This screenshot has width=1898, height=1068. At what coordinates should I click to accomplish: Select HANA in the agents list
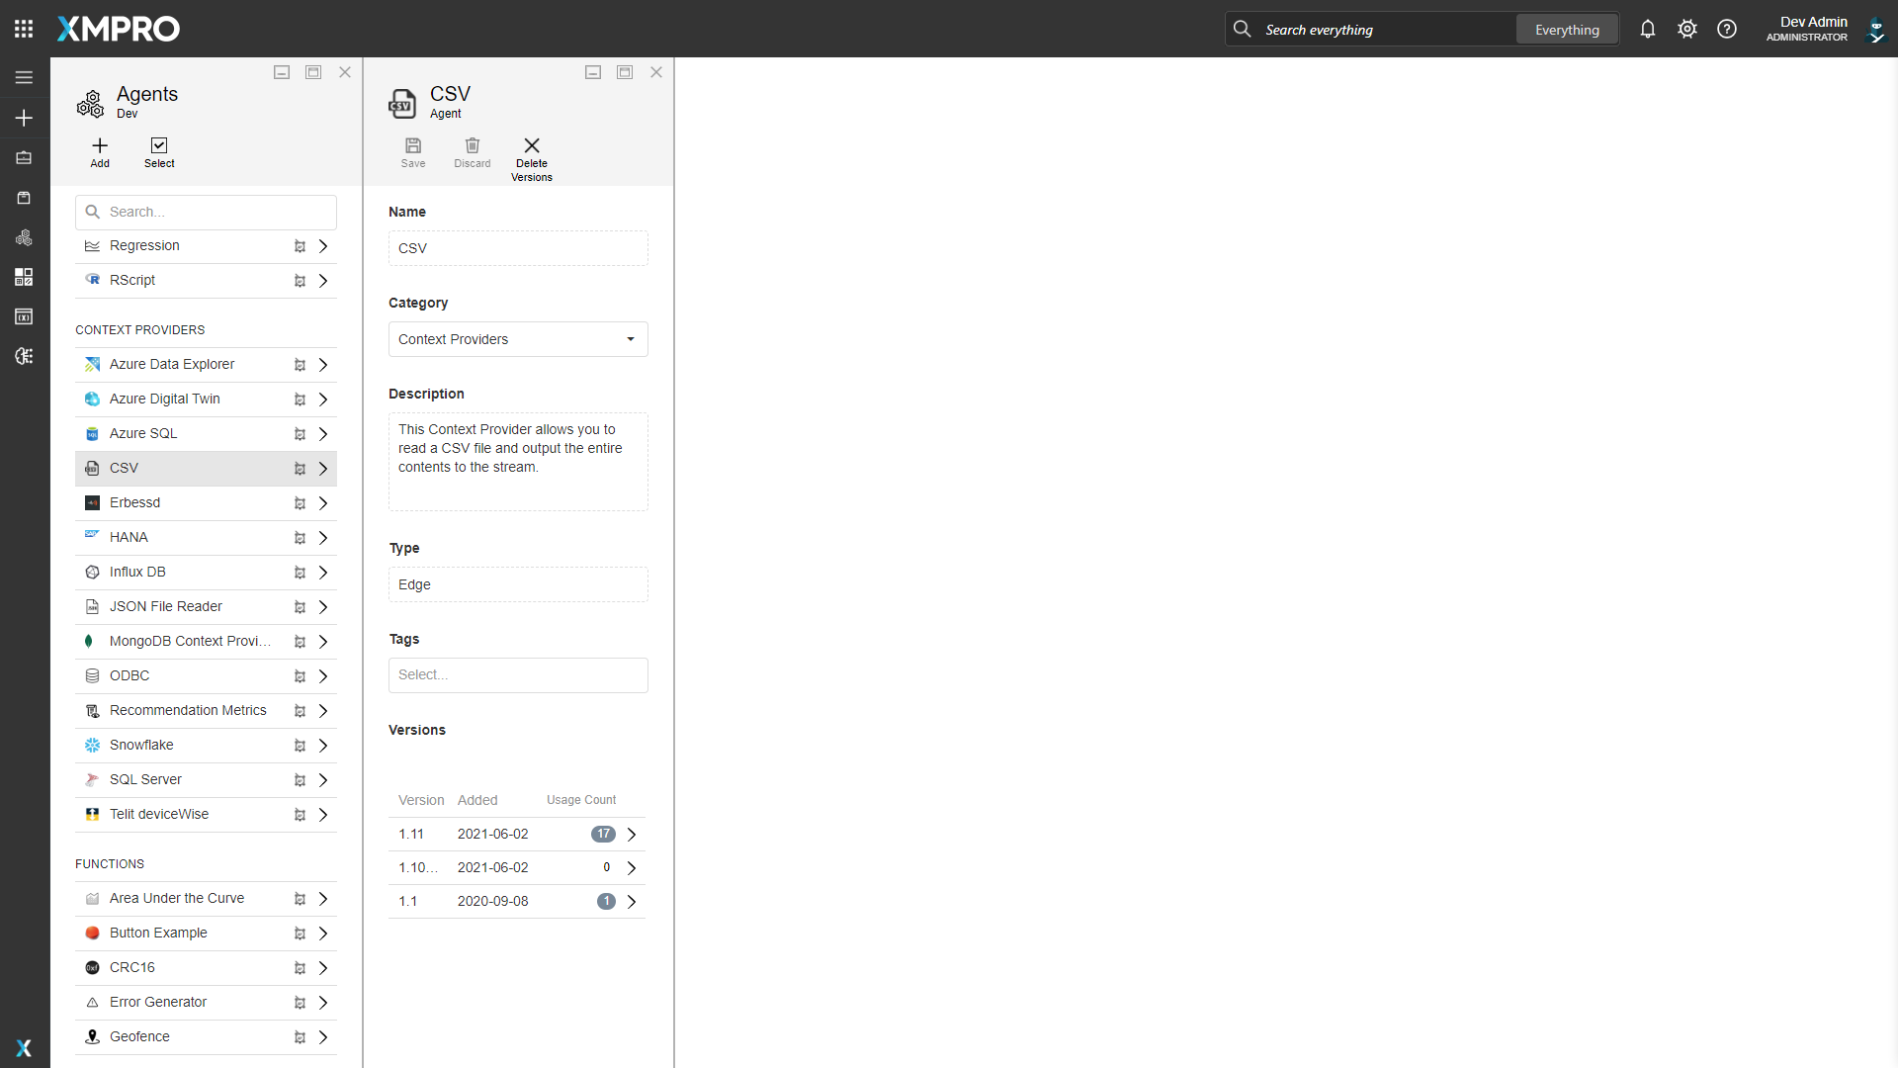[x=129, y=537]
